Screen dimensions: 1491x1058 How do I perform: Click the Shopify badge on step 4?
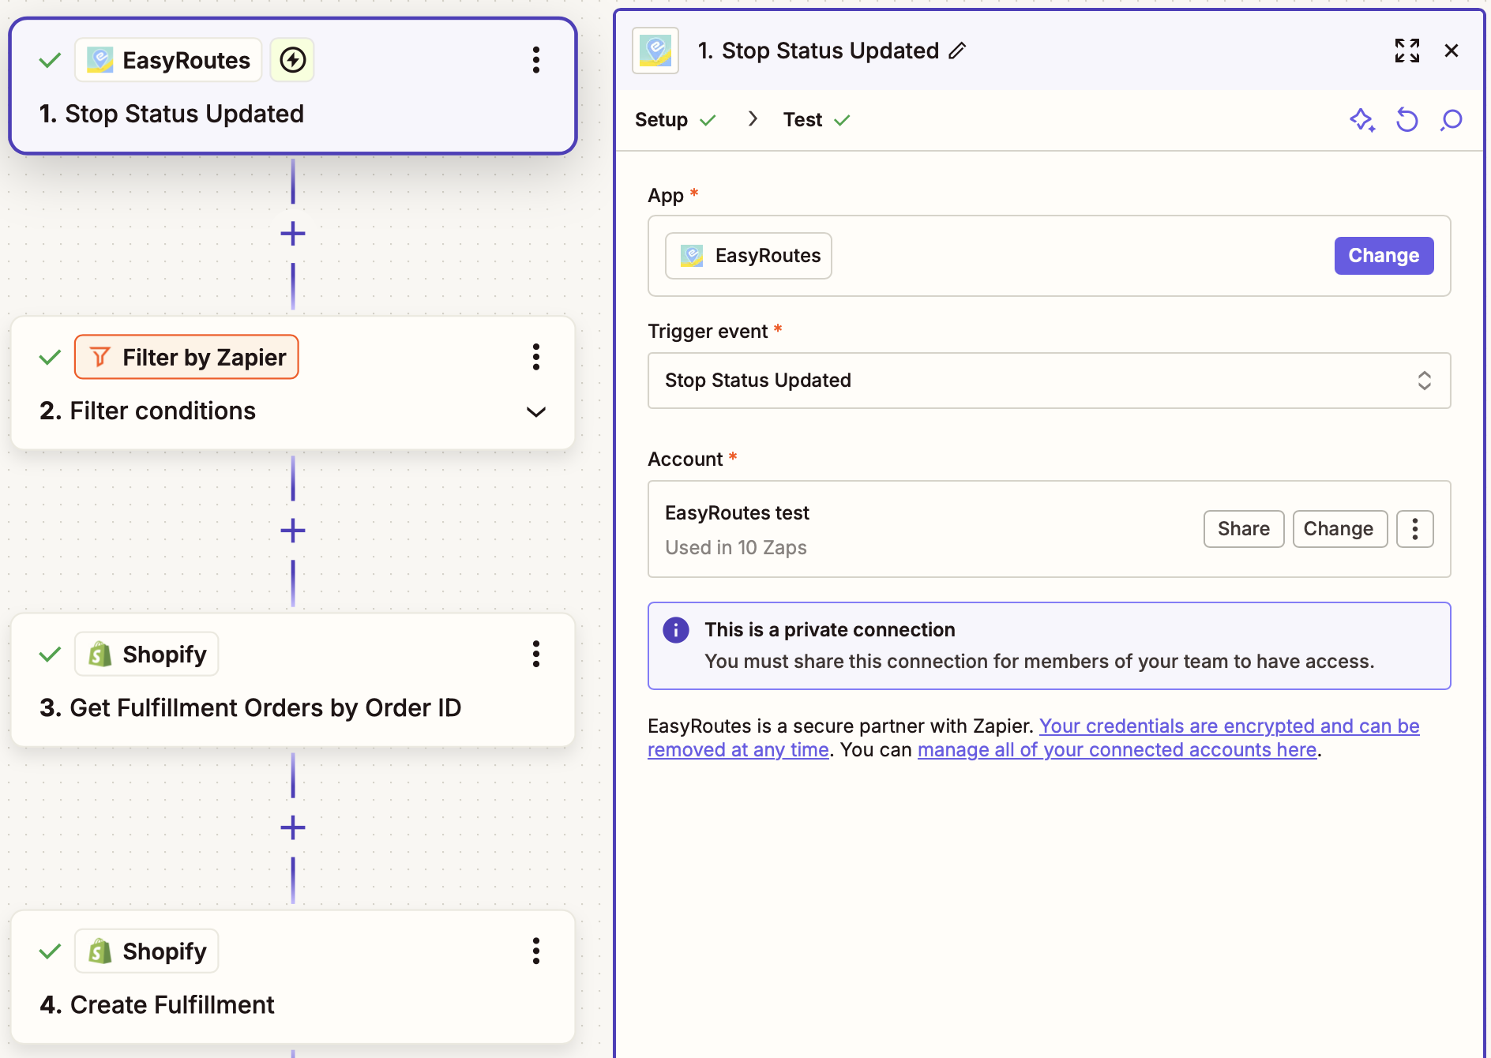[x=147, y=951]
